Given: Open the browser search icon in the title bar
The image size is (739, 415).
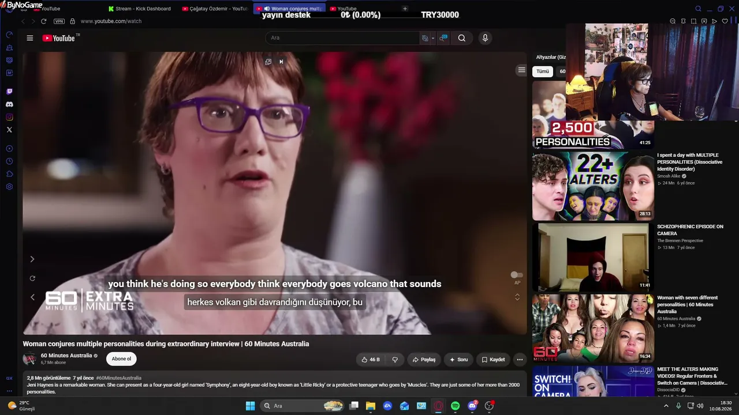Looking at the screenshot, I should (x=698, y=9).
